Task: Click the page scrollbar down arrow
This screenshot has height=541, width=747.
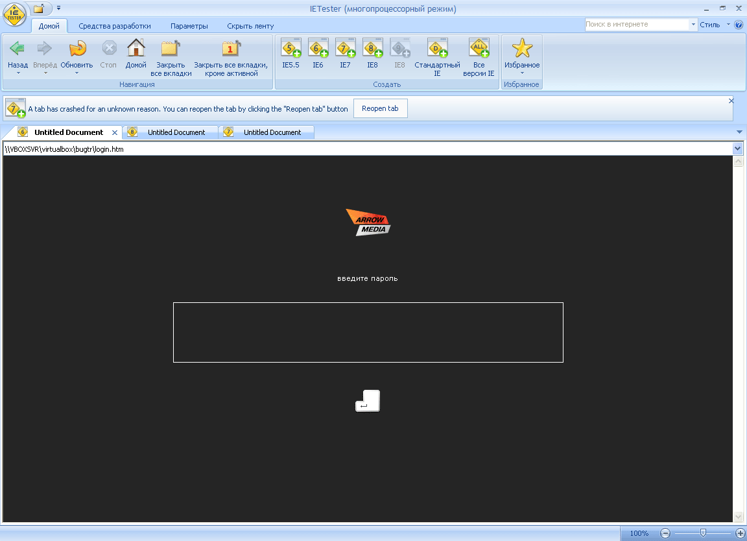Action: click(738, 517)
